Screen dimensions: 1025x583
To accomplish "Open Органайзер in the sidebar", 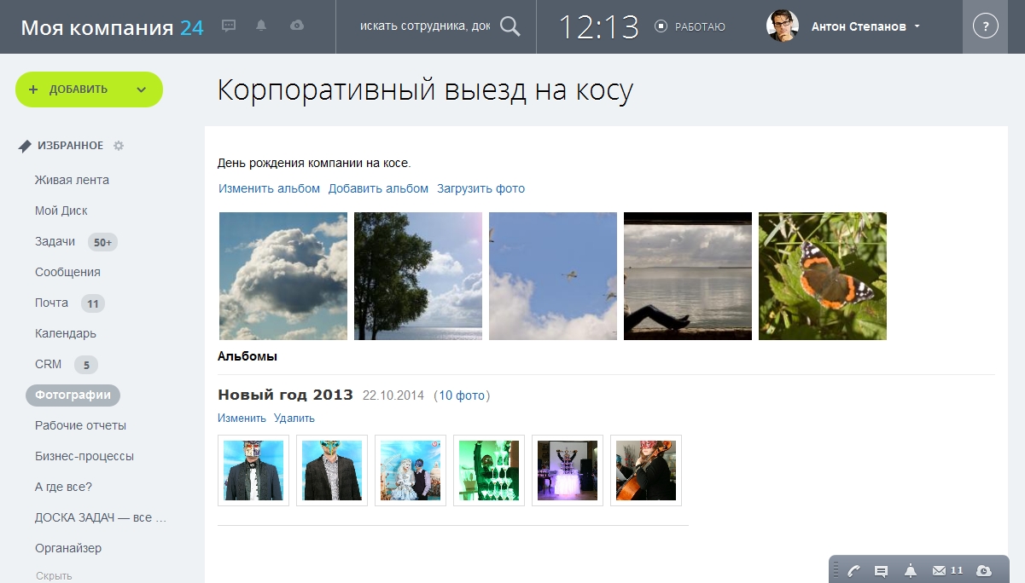I will [x=68, y=548].
